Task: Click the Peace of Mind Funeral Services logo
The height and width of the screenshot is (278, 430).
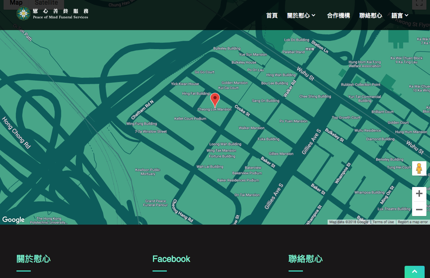Action: pyautogui.click(x=52, y=14)
